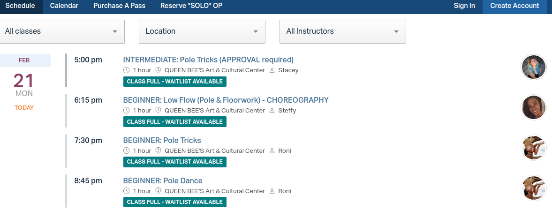Viewport: 552px width, 218px height.
Task: Click the person icon next to Stacey
Action: (272, 70)
